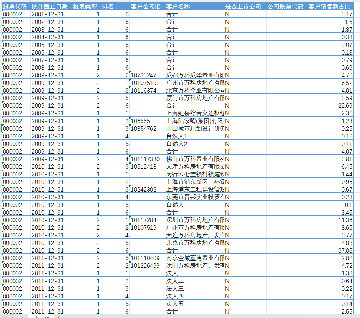
Task: Select the 沈阳万科房地产开发 cell
Action: pos(194,265)
